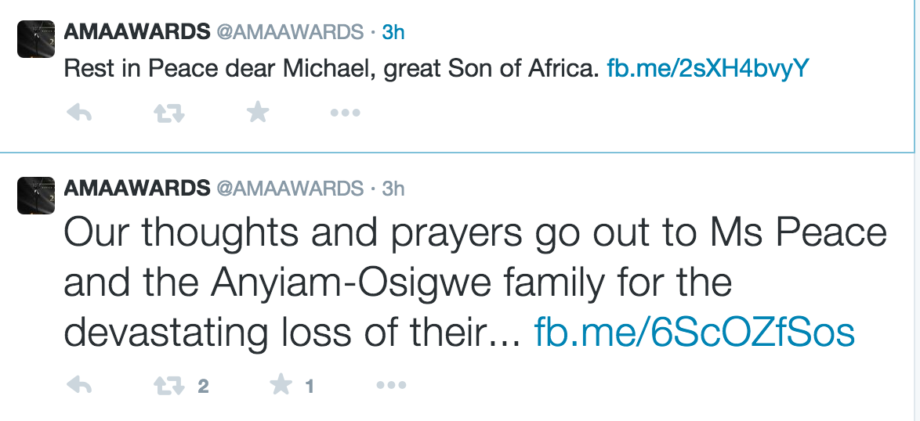
Task: Open the fb.me/6ScOZfSos link
Action: pos(694,333)
